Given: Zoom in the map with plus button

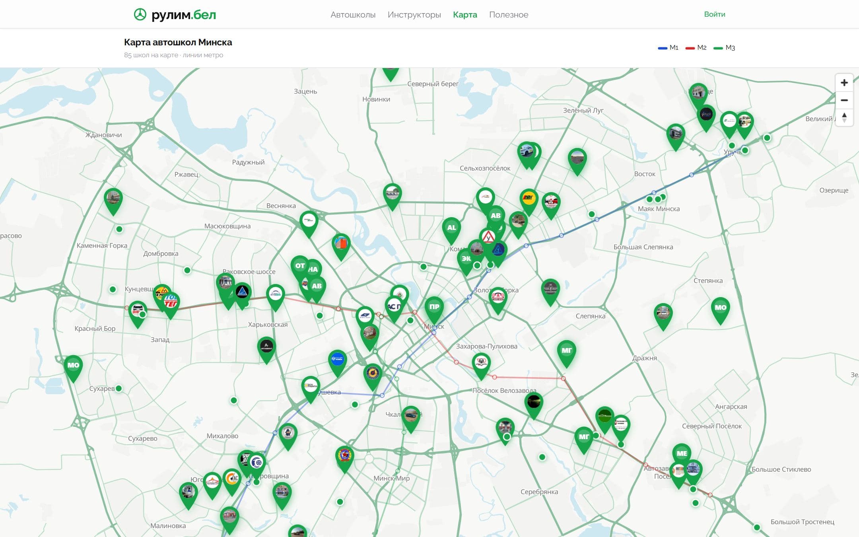Looking at the screenshot, I should (844, 83).
